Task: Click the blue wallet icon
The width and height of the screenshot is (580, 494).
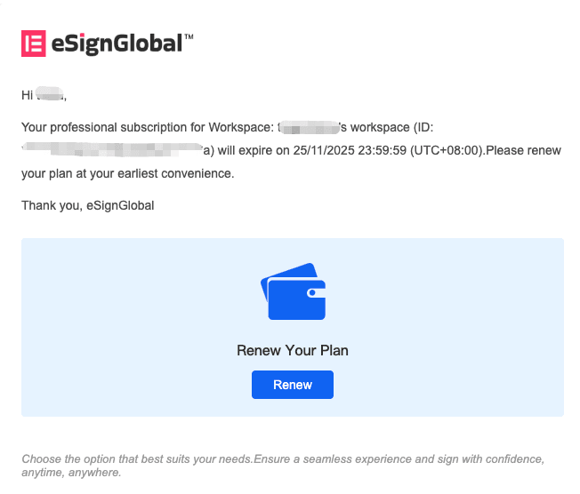Action: (x=293, y=291)
